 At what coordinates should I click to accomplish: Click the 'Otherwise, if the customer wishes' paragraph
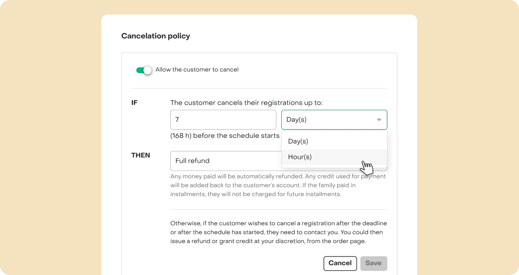coord(279,233)
